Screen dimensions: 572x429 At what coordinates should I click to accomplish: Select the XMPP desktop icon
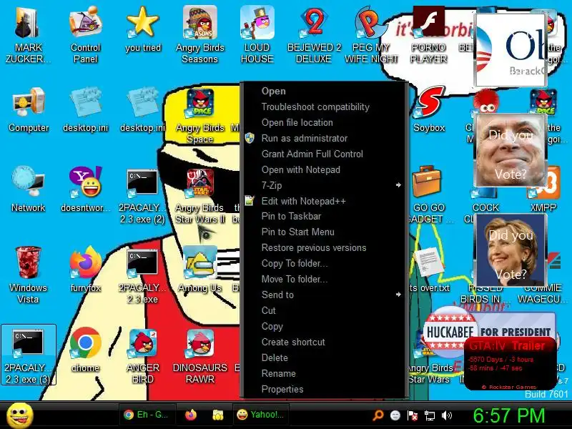pos(543,189)
